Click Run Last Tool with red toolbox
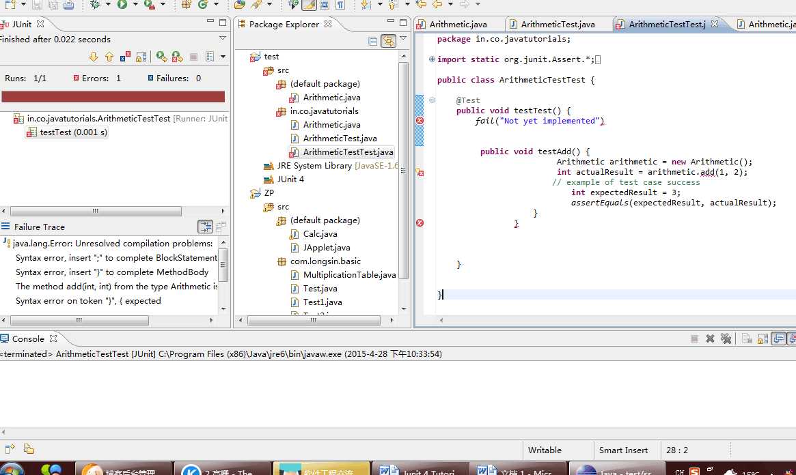 149,5
